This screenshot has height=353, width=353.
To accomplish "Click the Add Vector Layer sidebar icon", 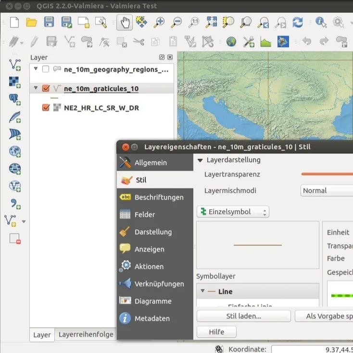I will (x=15, y=65).
